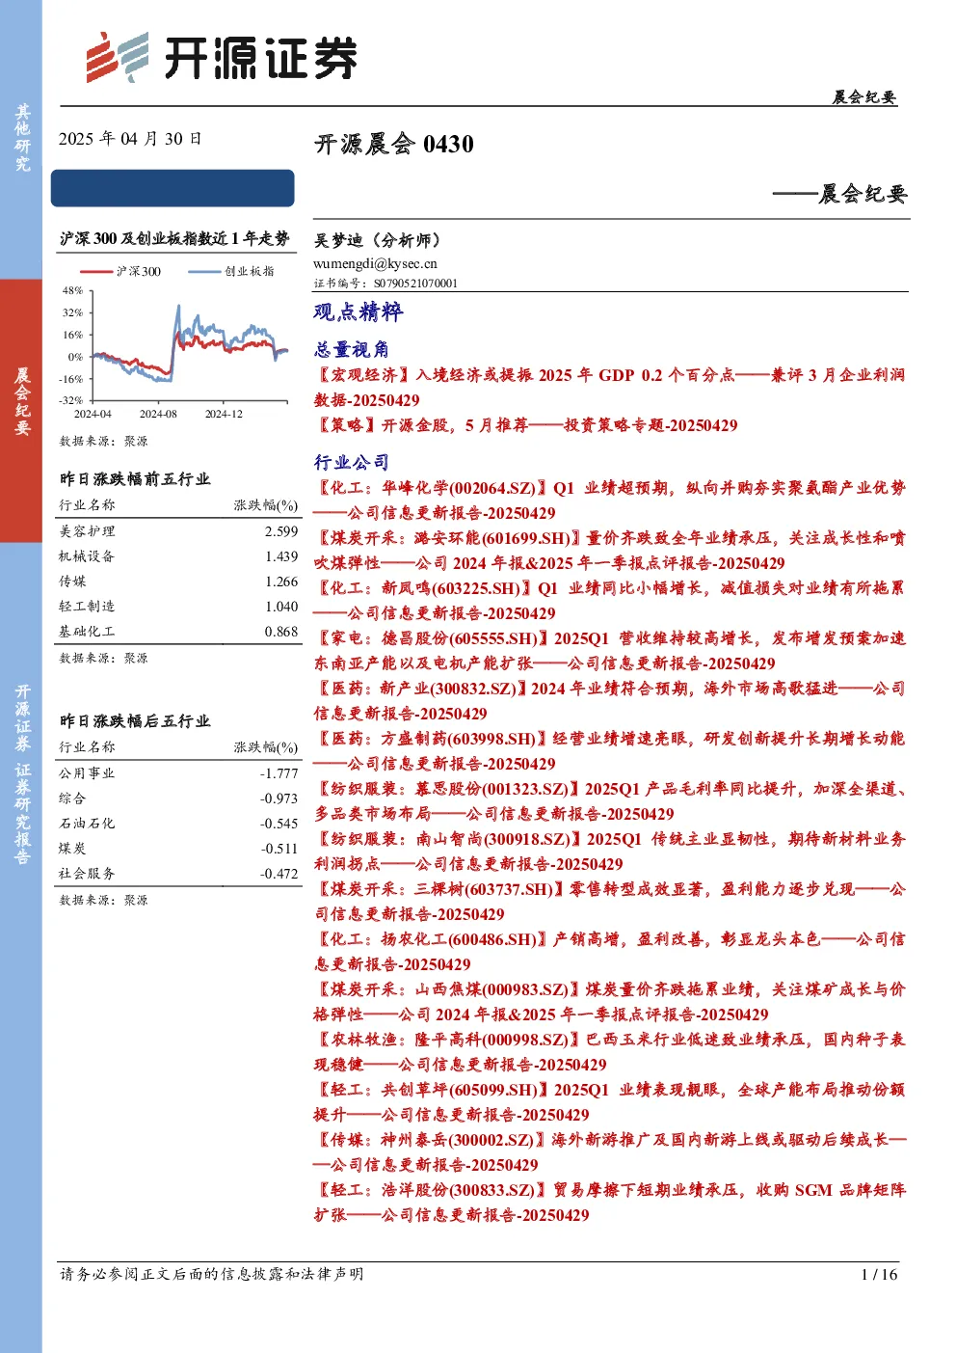Click the 开源证券 logo icon
Screen dimensions: 956x1353
(x=118, y=57)
